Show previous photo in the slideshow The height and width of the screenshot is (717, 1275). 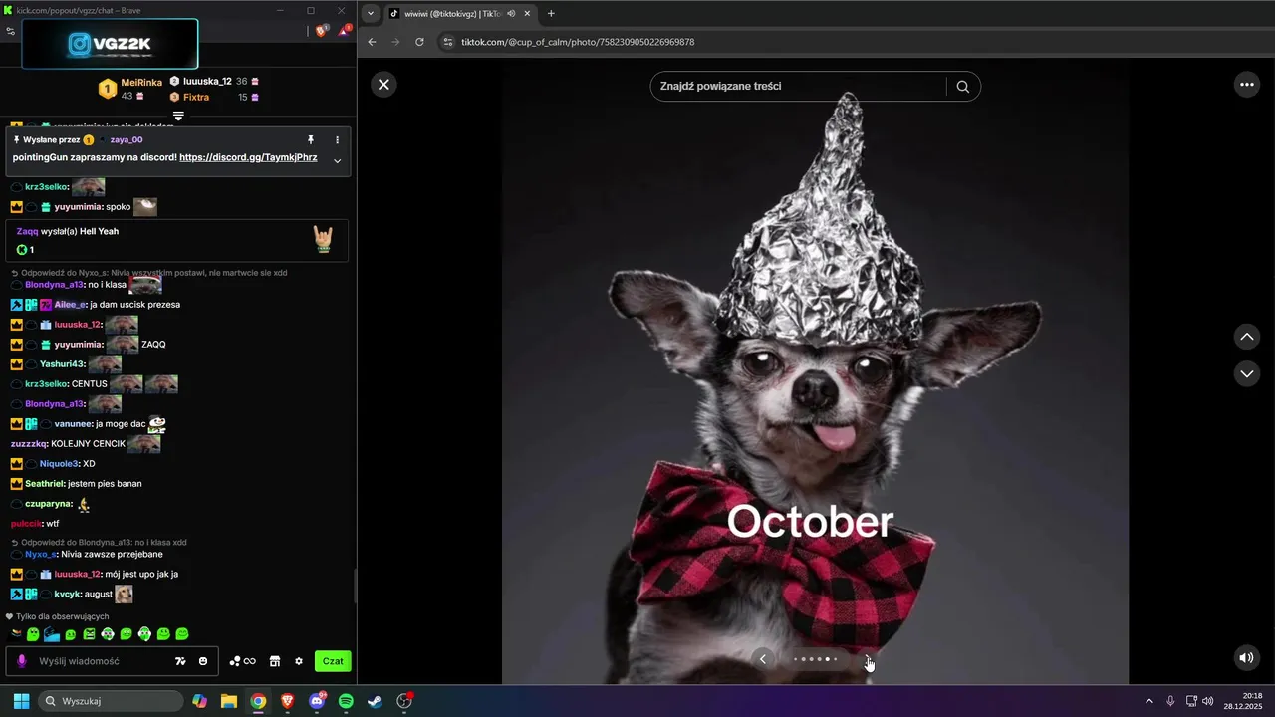763,658
